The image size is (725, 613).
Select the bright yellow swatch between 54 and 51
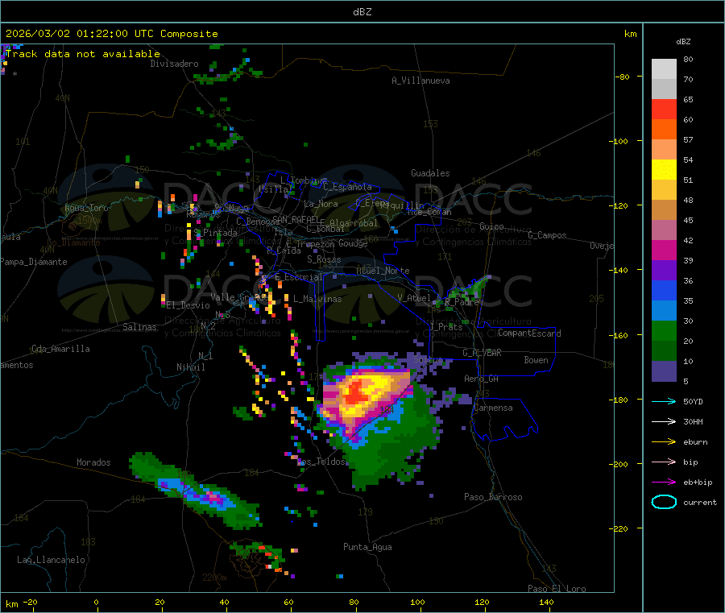(x=664, y=170)
